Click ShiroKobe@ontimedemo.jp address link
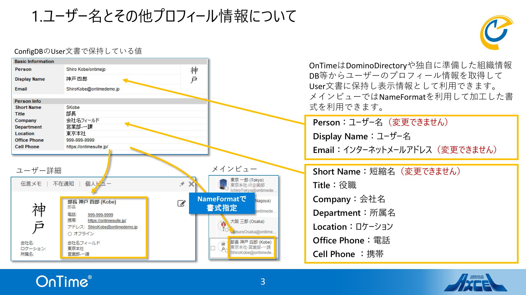Viewport: 526px width, 295px height. (x=113, y=227)
